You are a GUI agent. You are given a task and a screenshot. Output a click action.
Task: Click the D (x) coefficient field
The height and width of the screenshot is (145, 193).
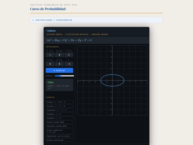(x=50, y=64)
